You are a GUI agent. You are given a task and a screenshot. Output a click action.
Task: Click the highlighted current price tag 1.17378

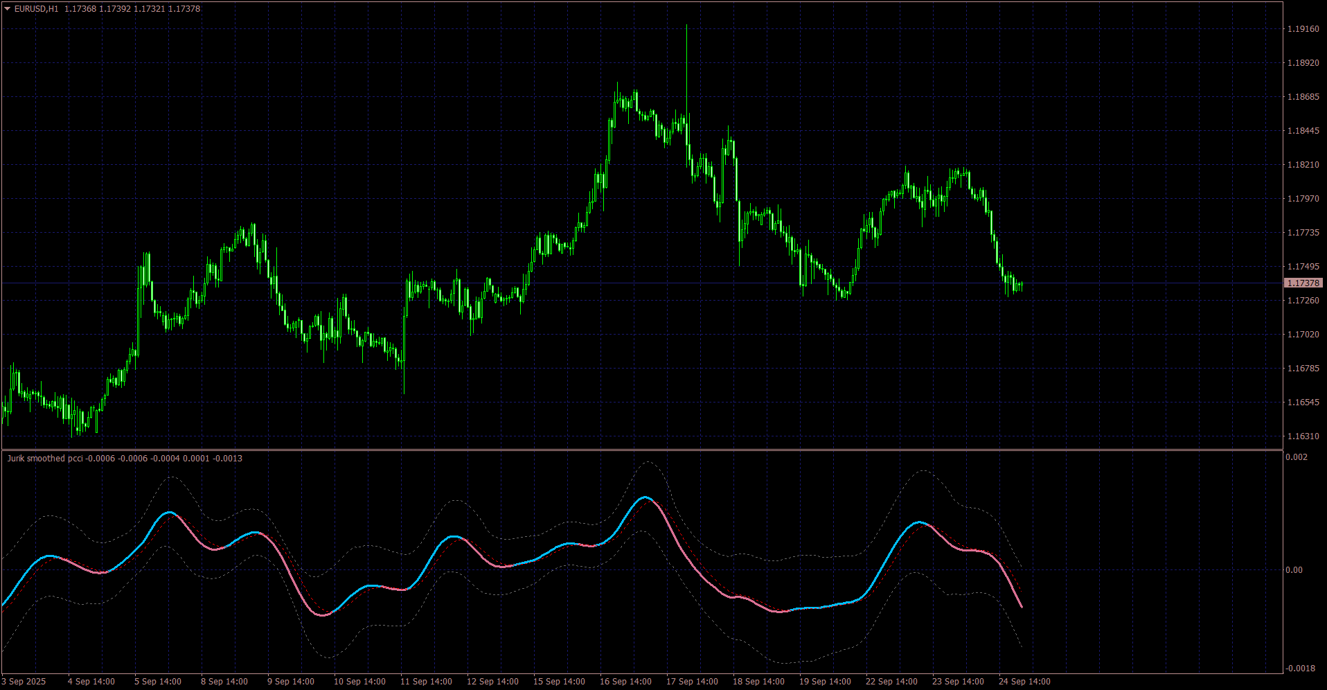tap(1303, 283)
